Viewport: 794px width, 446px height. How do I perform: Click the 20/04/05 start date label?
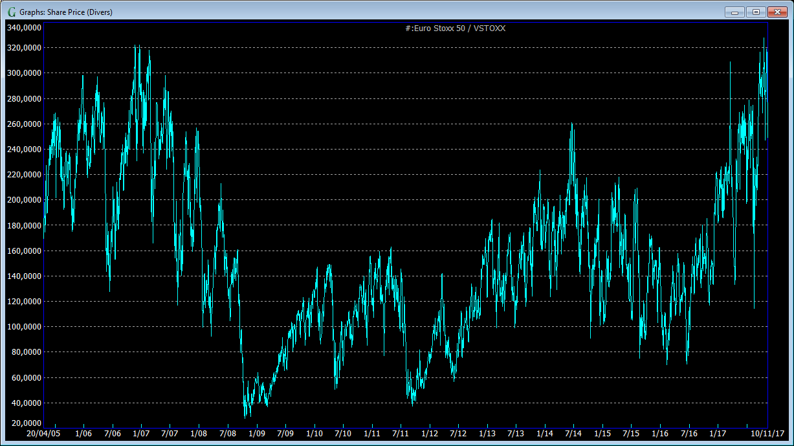pyautogui.click(x=43, y=433)
